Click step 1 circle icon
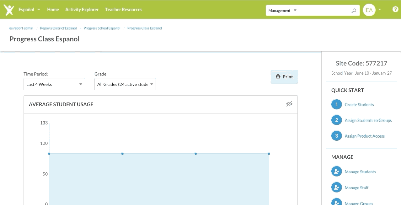Screen dimensions: 401x205 [x=336, y=104]
